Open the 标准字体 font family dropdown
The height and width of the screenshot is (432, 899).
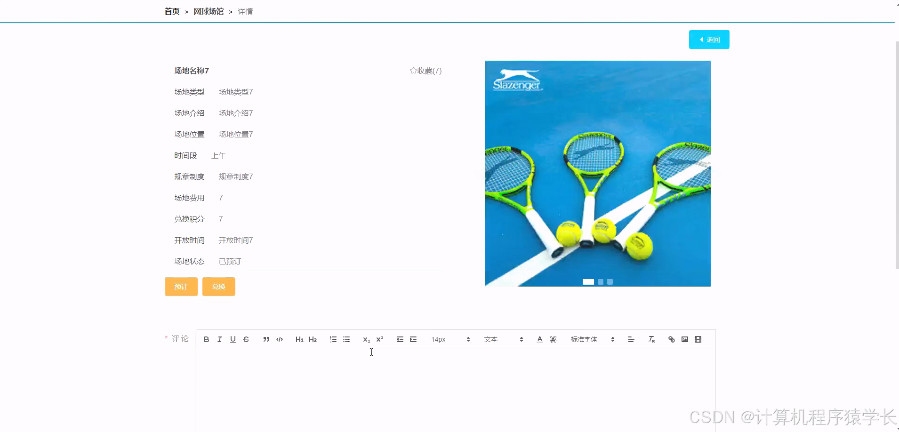click(593, 339)
